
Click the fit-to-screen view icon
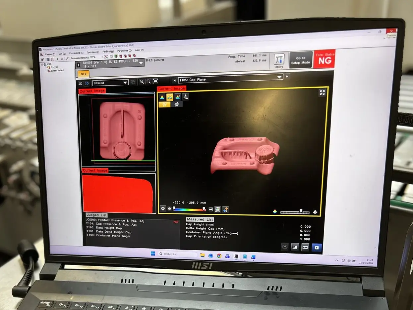pyautogui.click(x=155, y=82)
